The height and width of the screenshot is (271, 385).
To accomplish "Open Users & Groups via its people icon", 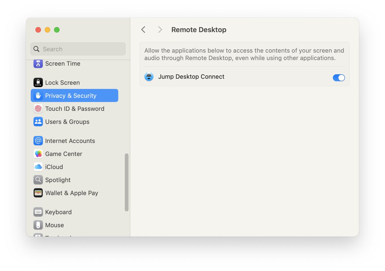I will click(38, 122).
